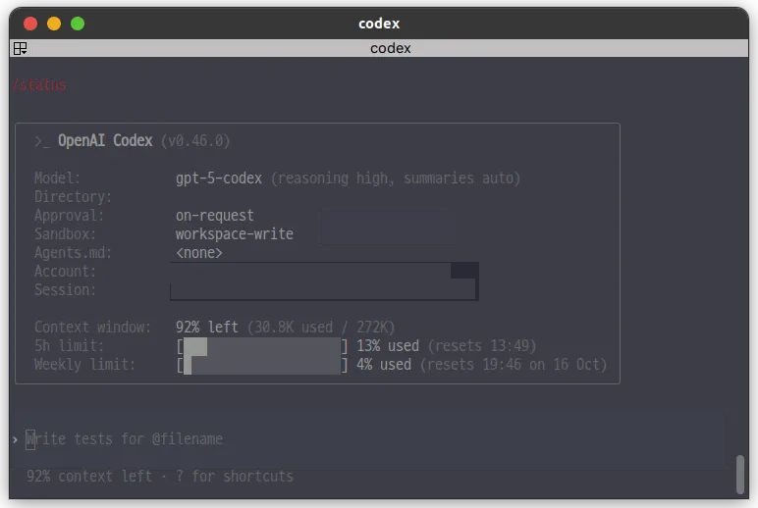
Task: Click the '13% used' text
Action: tap(388, 346)
